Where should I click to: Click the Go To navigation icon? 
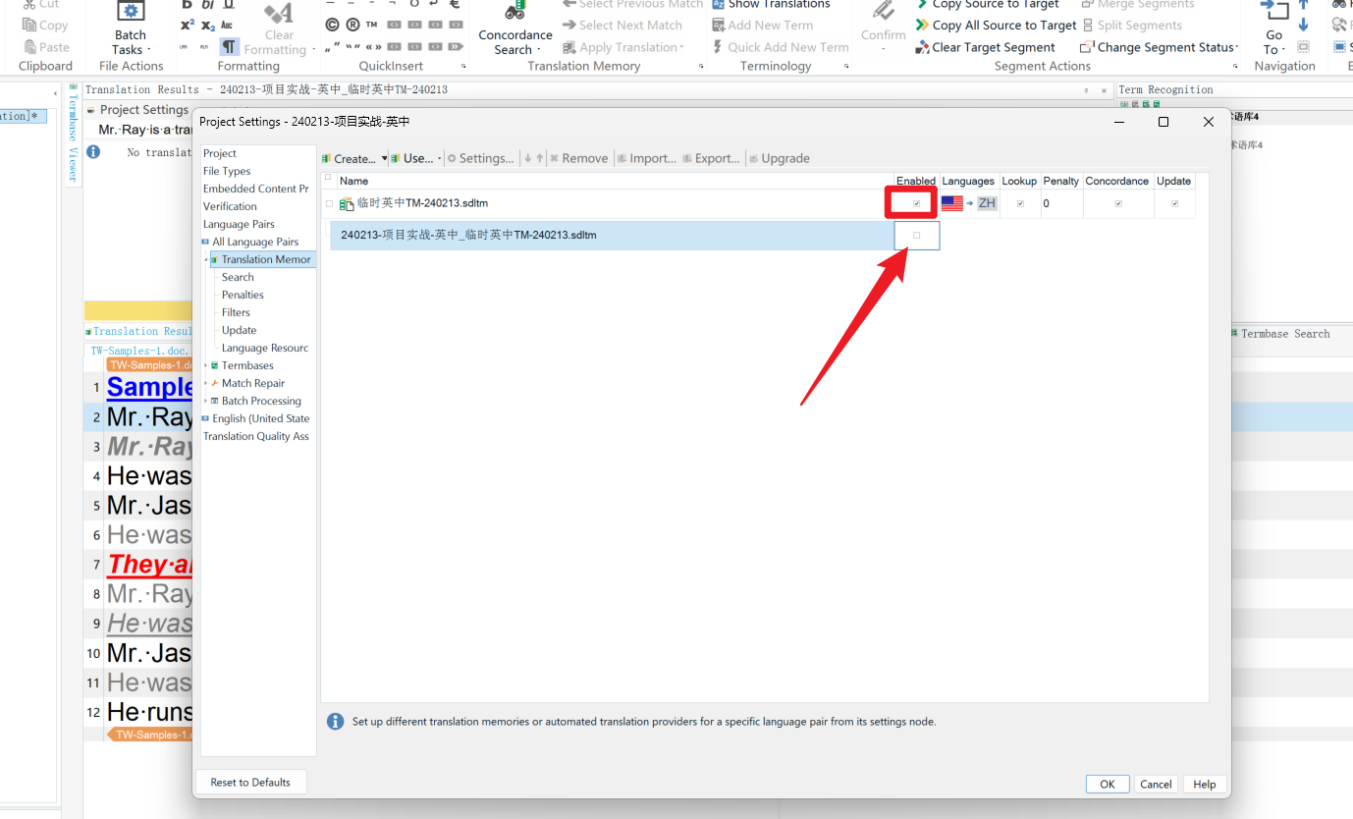point(1274,12)
